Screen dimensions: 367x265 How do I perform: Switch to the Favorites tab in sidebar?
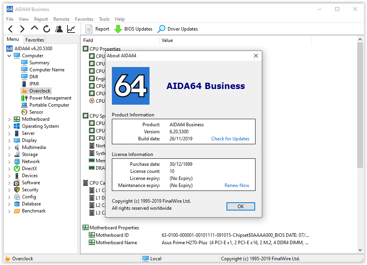[x=35, y=40]
